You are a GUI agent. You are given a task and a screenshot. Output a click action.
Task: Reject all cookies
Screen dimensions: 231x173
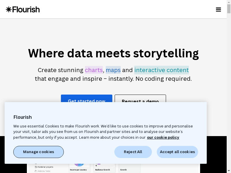[133, 152]
